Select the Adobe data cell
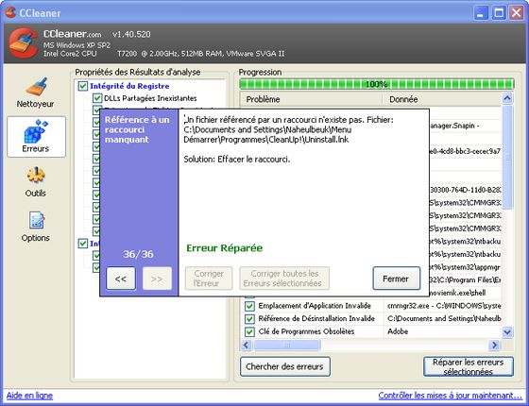Viewport: 529px width, 406px height. (x=442, y=331)
